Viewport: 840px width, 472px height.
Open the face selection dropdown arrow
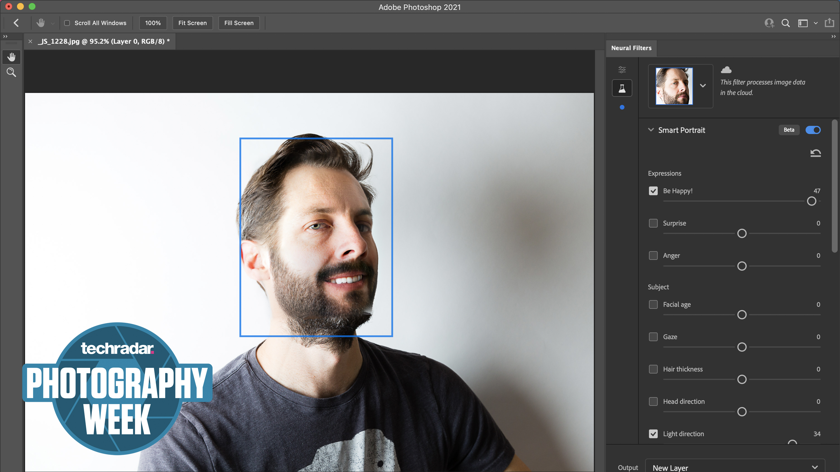[x=703, y=86]
